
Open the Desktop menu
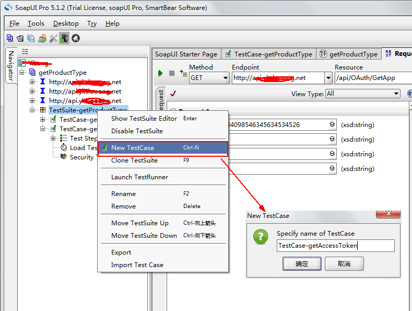click(66, 24)
